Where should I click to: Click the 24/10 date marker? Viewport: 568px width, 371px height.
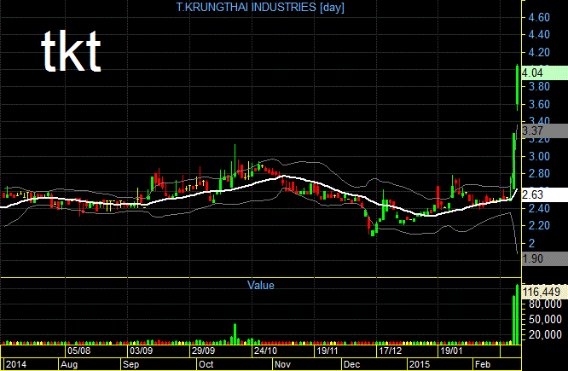coord(265,351)
